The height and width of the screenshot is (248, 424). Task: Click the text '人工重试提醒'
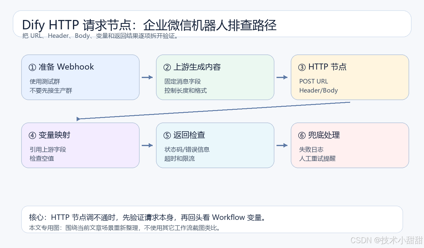[317, 158]
